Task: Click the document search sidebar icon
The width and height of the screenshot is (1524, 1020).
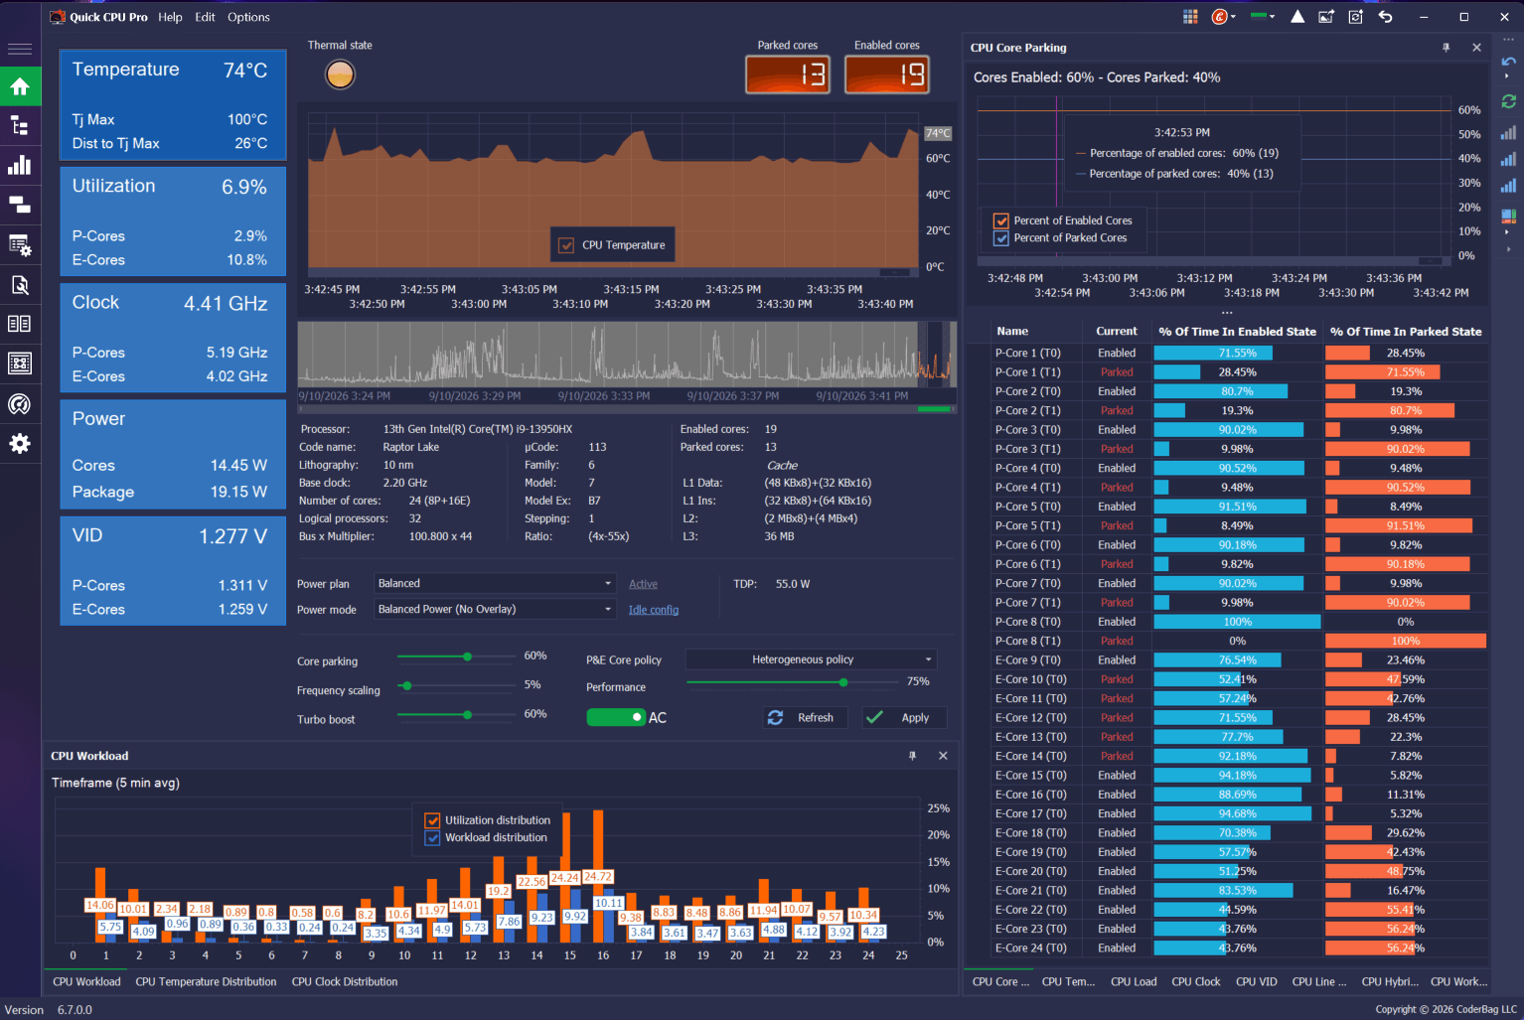Action: coord(20,285)
